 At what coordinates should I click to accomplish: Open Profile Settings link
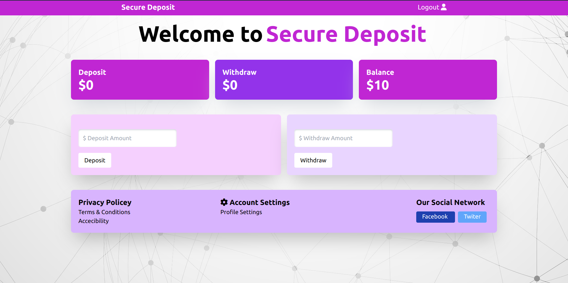point(241,212)
